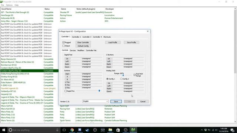
Task: Click the Ask me anything search box
Action: [34, 130]
